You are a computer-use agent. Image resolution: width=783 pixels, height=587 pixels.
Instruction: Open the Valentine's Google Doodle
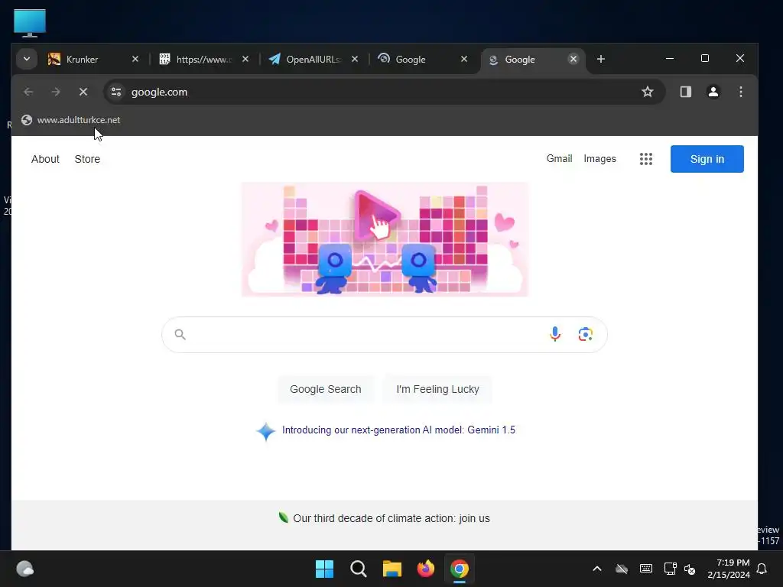[385, 239]
